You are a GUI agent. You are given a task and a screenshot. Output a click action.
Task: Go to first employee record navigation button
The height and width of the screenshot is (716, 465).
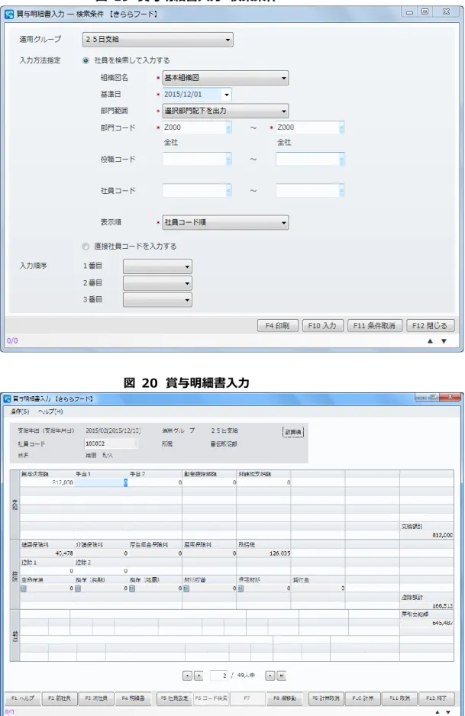pos(187,676)
